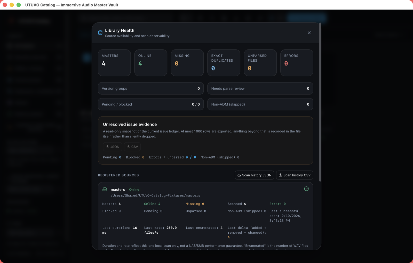The height and width of the screenshot is (263, 413).
Task: Select the UNPARSED FILES card
Action: (x=260, y=63)
